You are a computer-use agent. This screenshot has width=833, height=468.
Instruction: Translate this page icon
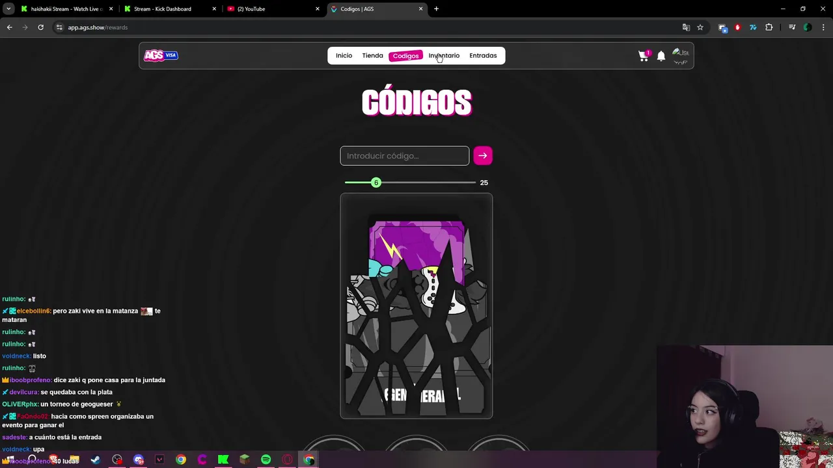tap(686, 27)
